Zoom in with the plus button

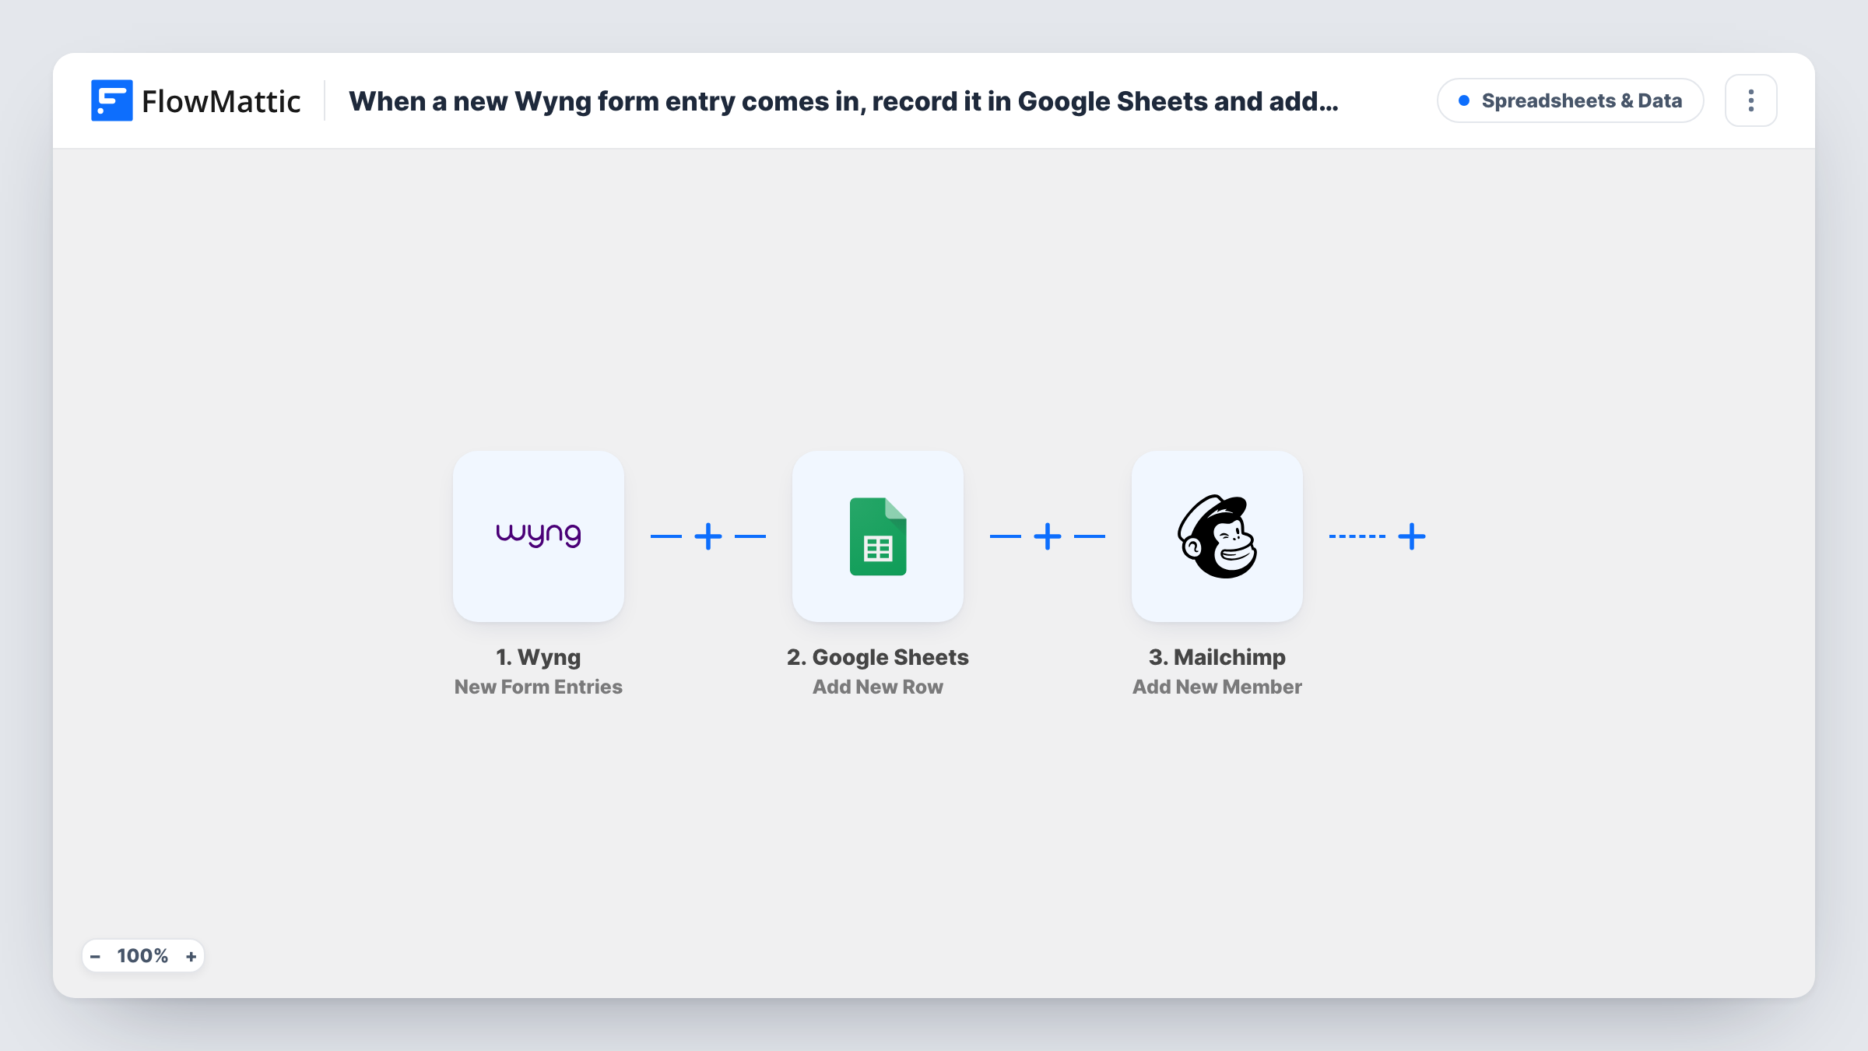(x=191, y=956)
